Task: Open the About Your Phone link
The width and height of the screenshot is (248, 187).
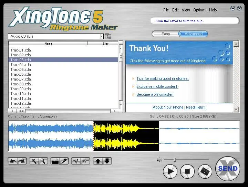Action: coord(168,107)
